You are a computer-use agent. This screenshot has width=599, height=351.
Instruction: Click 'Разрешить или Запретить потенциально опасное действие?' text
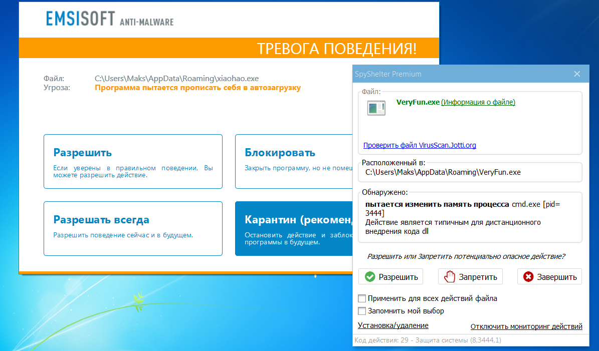[466, 256]
